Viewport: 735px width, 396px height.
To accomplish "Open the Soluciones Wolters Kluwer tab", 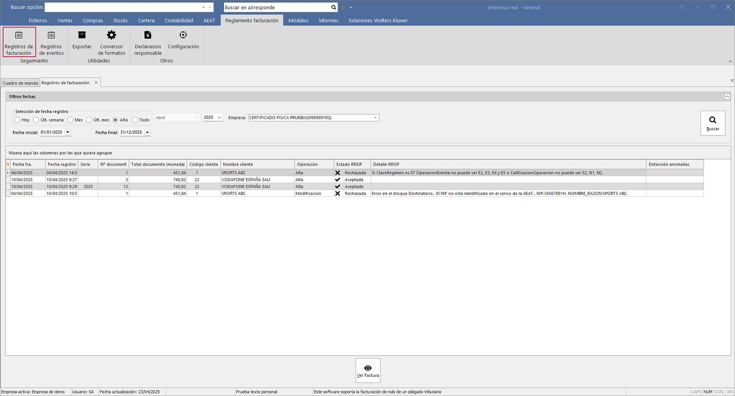I will pos(378,21).
